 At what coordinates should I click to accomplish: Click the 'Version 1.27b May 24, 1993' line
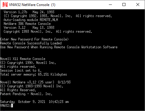point(29,12)
